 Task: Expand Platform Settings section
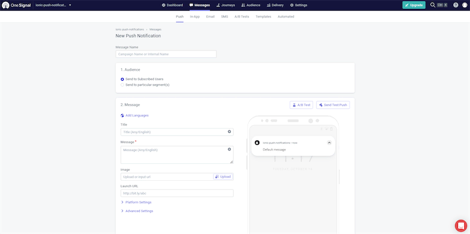138,202
